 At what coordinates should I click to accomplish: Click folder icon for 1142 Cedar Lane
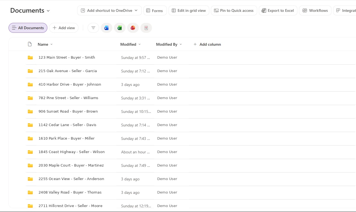[x=30, y=125]
